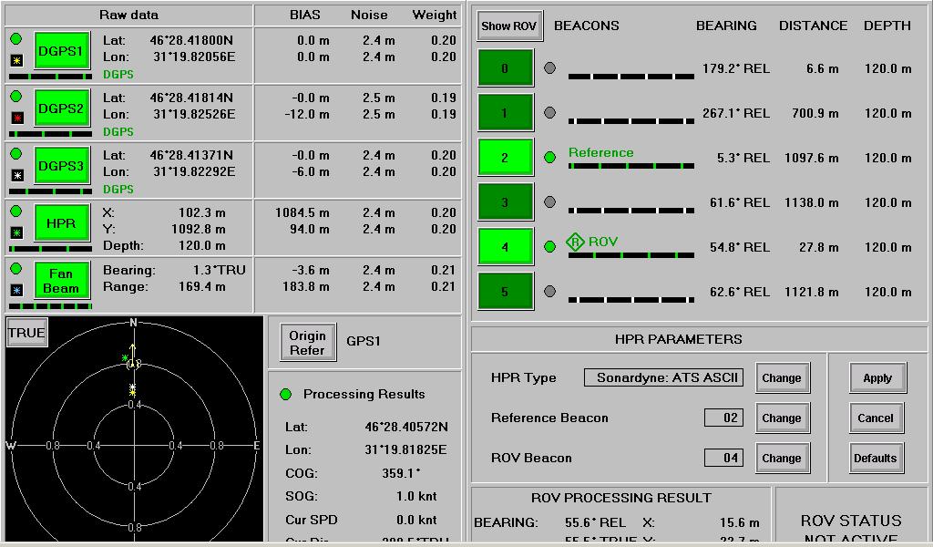This screenshot has height=547, width=933.
Task: Click the HPR Type field showing Sonardyne ATS ASCII
Action: (x=663, y=377)
